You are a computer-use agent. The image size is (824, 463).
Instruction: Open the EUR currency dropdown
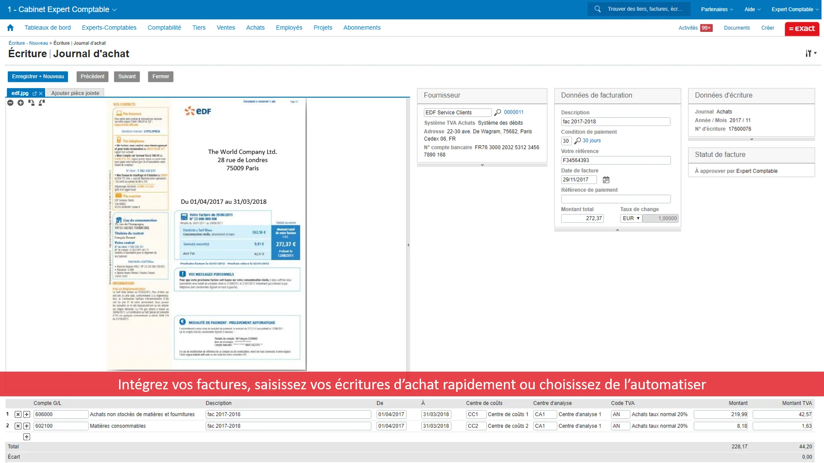point(631,219)
